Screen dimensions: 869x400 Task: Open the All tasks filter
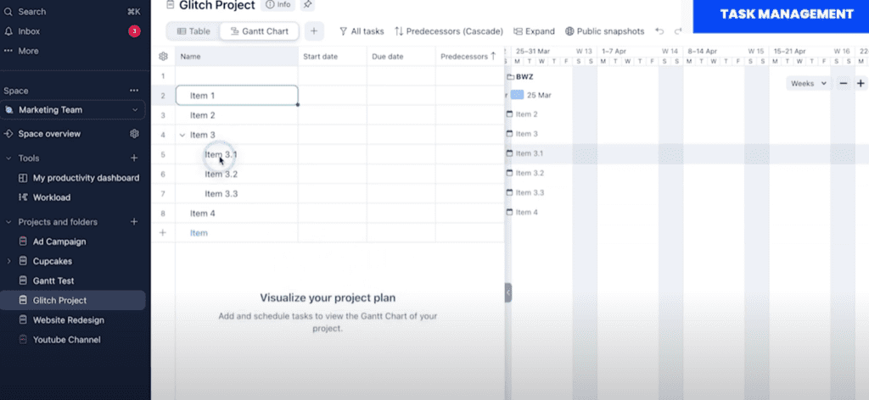pos(362,31)
